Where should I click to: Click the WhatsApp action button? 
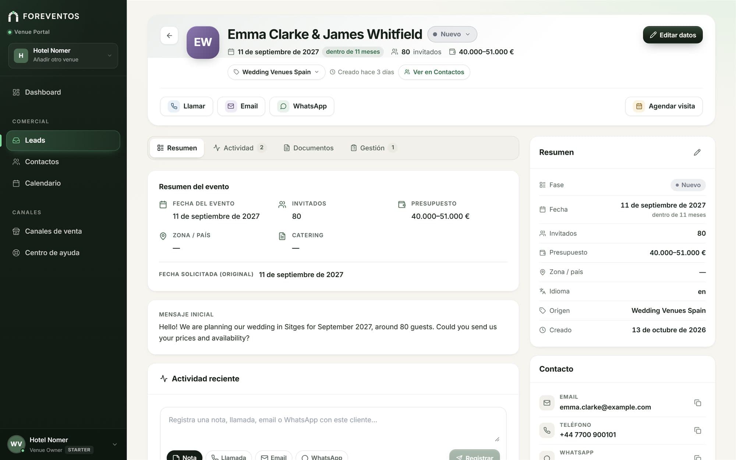point(302,106)
